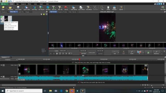Click the Add Objects icon
Screen dimensions: 166x93
pyautogui.click(x=41, y=8)
